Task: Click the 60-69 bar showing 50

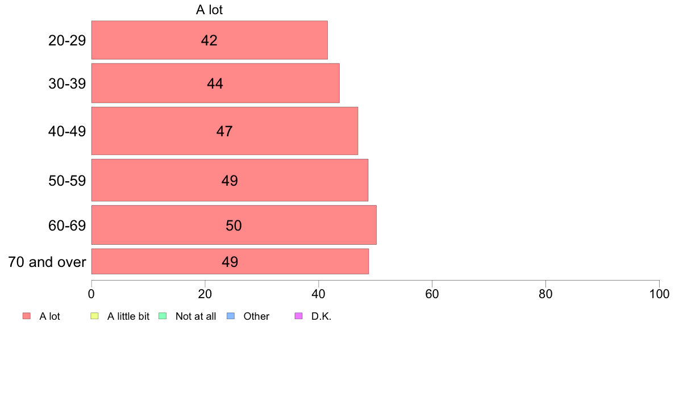Action: point(234,225)
